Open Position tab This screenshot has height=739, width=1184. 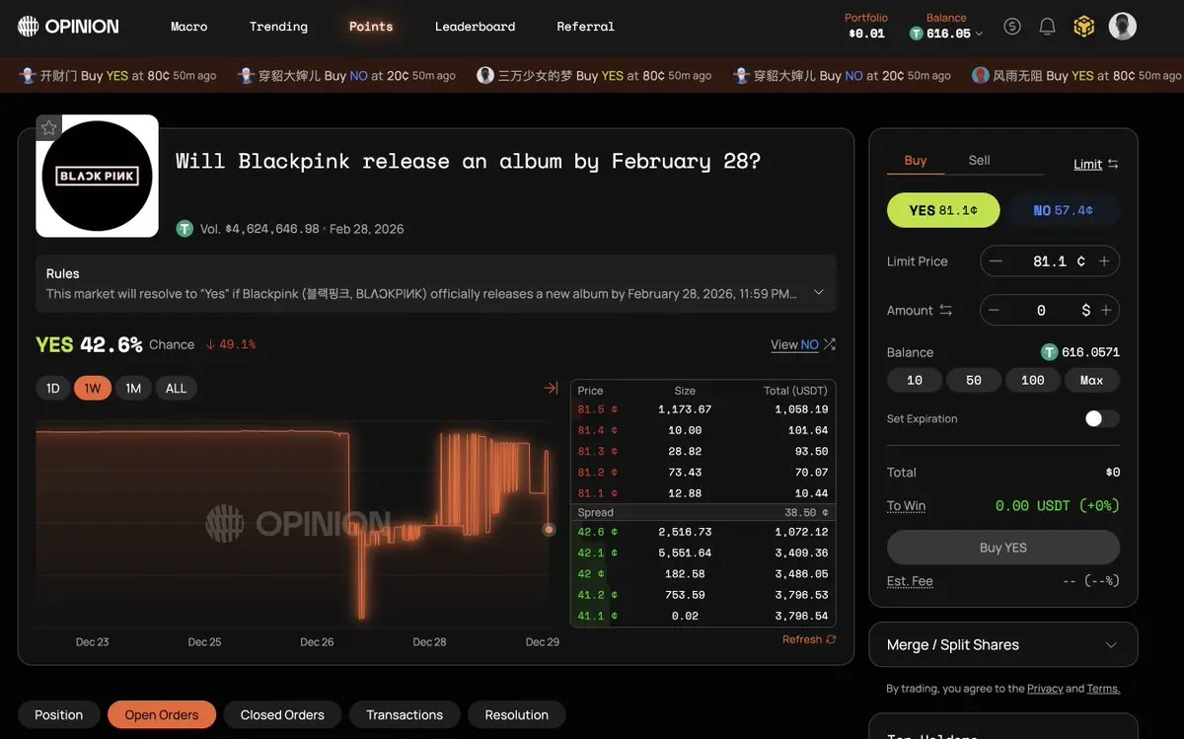58,714
